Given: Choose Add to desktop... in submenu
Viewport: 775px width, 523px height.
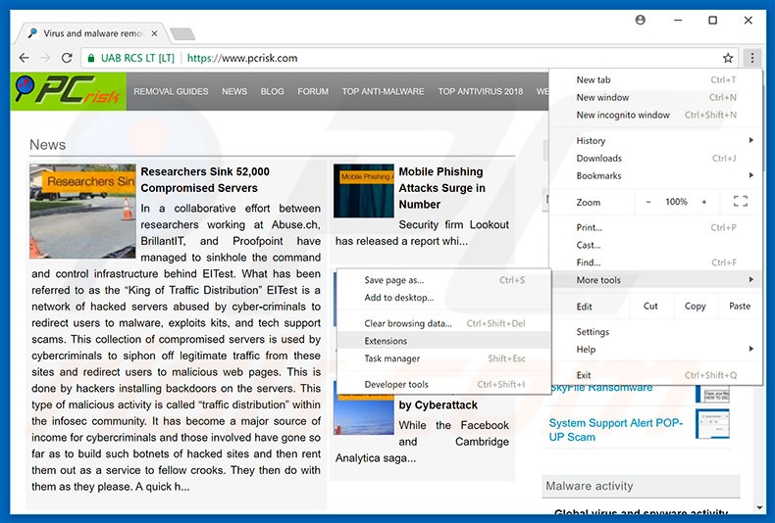Looking at the screenshot, I should click(443, 298).
